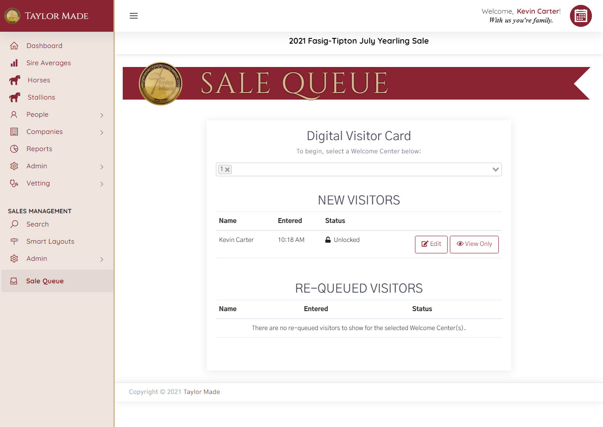Open the Taylor Made footer link
The image size is (603, 427).
point(201,392)
